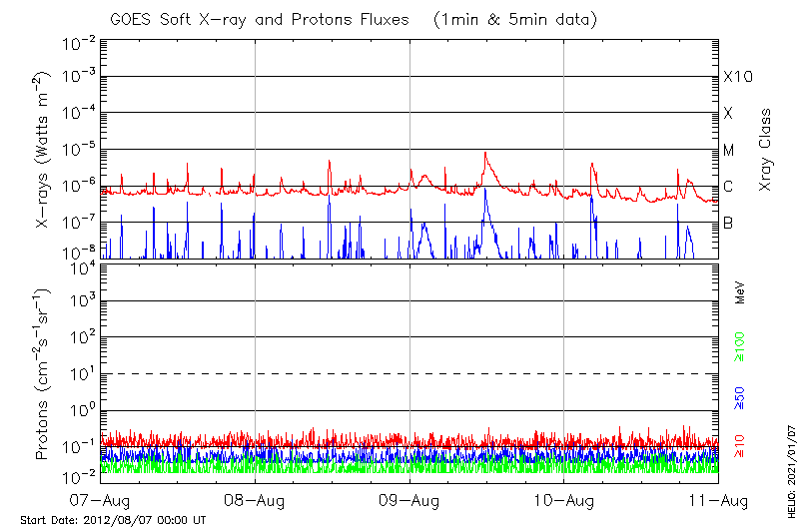The height and width of the screenshot is (529, 799).
Task: Select the 08-Aug tick label
Action: [255, 499]
